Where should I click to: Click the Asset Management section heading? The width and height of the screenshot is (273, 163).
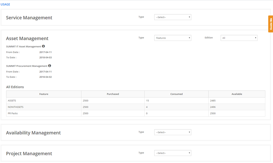click(x=27, y=39)
